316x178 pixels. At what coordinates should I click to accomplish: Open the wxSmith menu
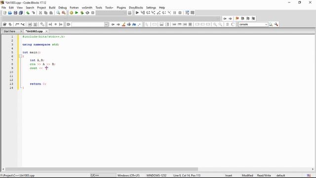coord(87,7)
